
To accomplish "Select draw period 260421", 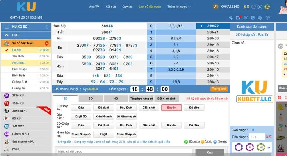I will click(x=213, y=32).
